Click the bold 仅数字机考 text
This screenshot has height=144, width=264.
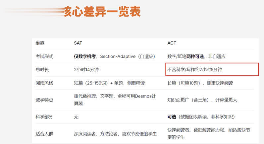85,56
